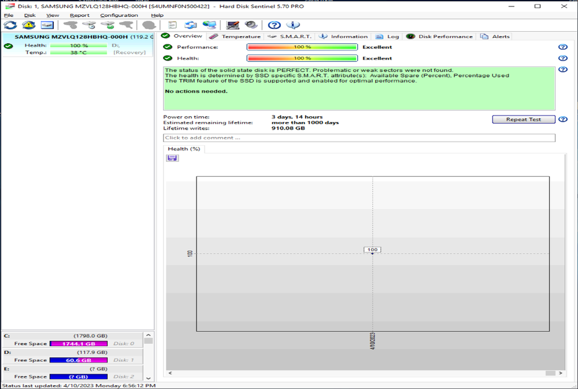
Task: Click the save icon above the health chart
Action: point(172,158)
